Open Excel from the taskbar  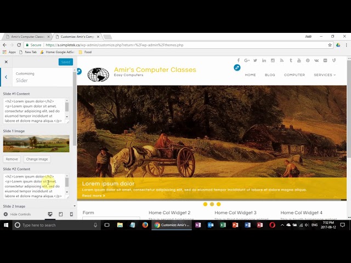tap(223, 225)
